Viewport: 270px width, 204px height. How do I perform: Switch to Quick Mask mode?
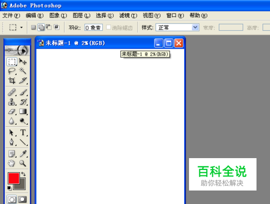pyautogui.click(x=23, y=199)
